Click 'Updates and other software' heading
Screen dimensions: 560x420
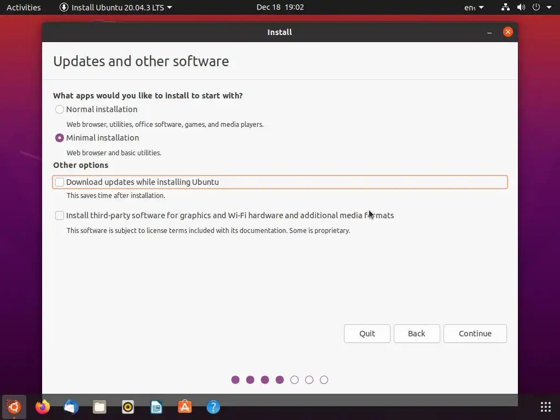pyautogui.click(x=141, y=61)
